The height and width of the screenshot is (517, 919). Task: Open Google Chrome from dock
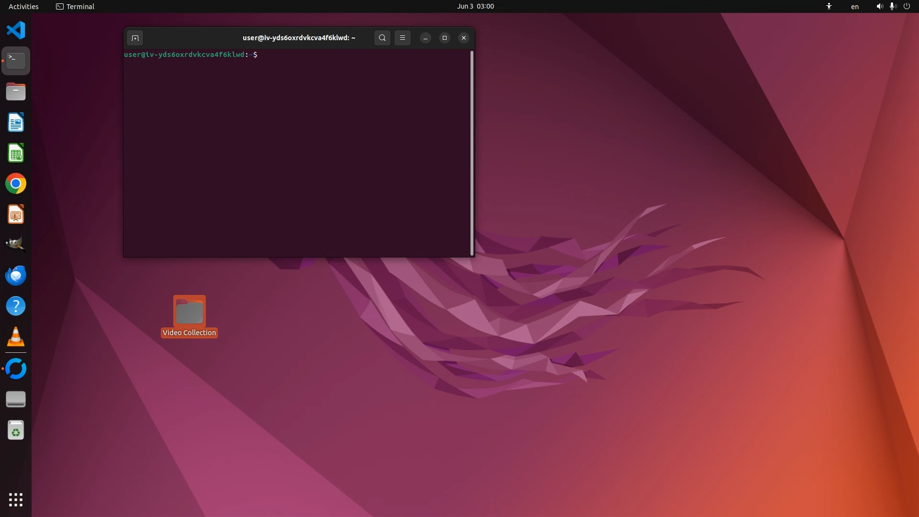coord(16,184)
